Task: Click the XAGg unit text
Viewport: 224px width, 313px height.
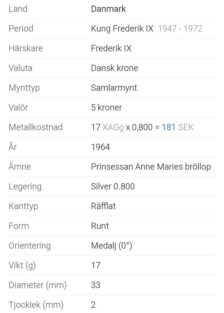Action: point(113,127)
